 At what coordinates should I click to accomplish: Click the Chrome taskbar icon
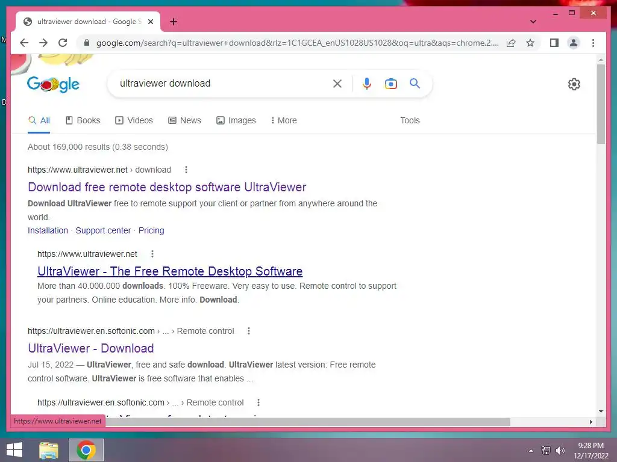click(x=86, y=450)
